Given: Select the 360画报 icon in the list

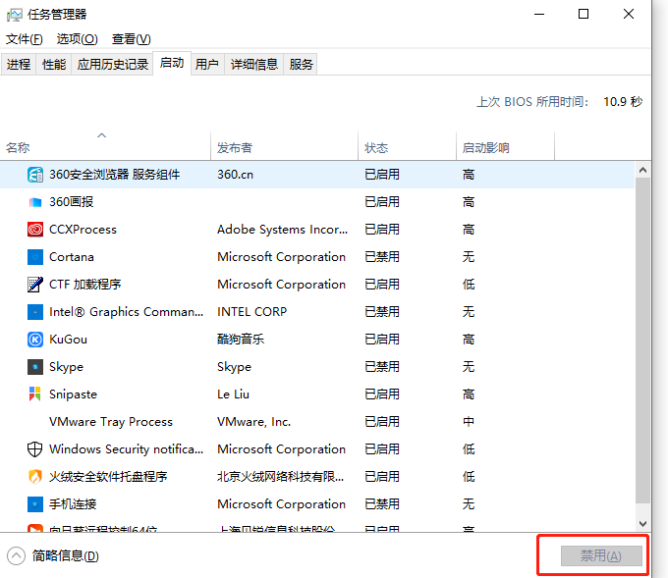Looking at the screenshot, I should pyautogui.click(x=35, y=202).
